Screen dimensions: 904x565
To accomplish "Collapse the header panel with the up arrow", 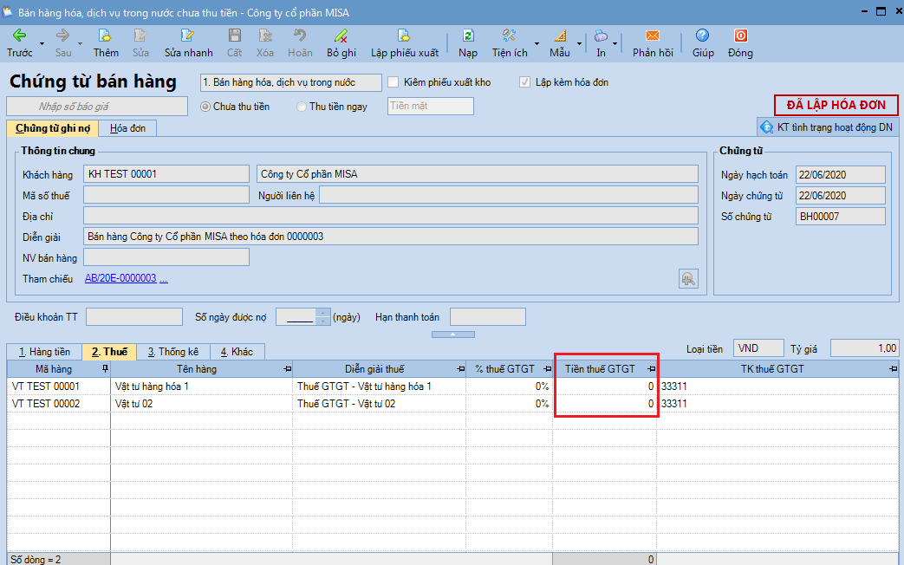I will (x=453, y=334).
